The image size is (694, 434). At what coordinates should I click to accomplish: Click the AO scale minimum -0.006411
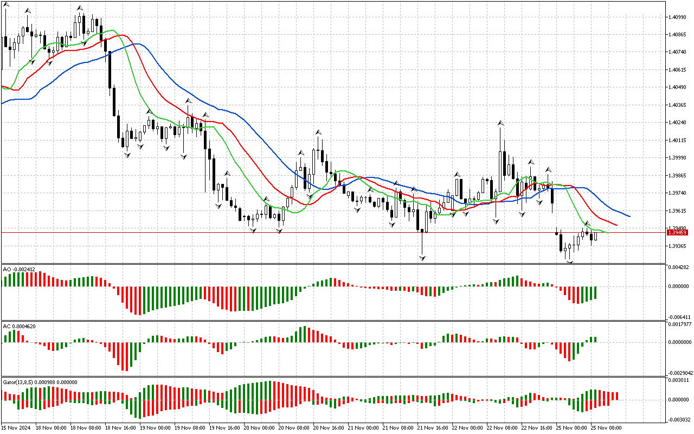[x=679, y=317]
